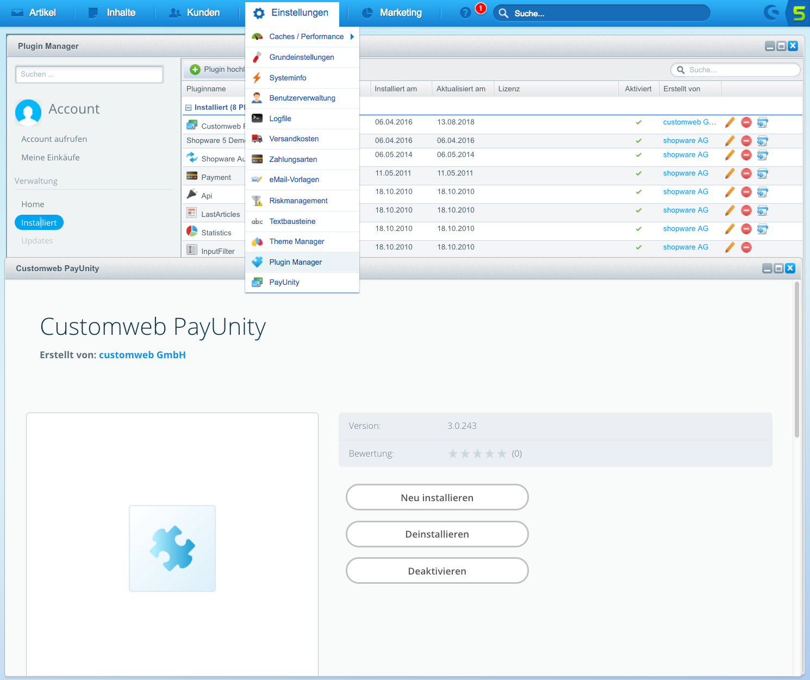Edit the Shopware 5 Demo plugin via pencil icon
Image resolution: width=810 pixels, height=680 pixels.
(730, 141)
